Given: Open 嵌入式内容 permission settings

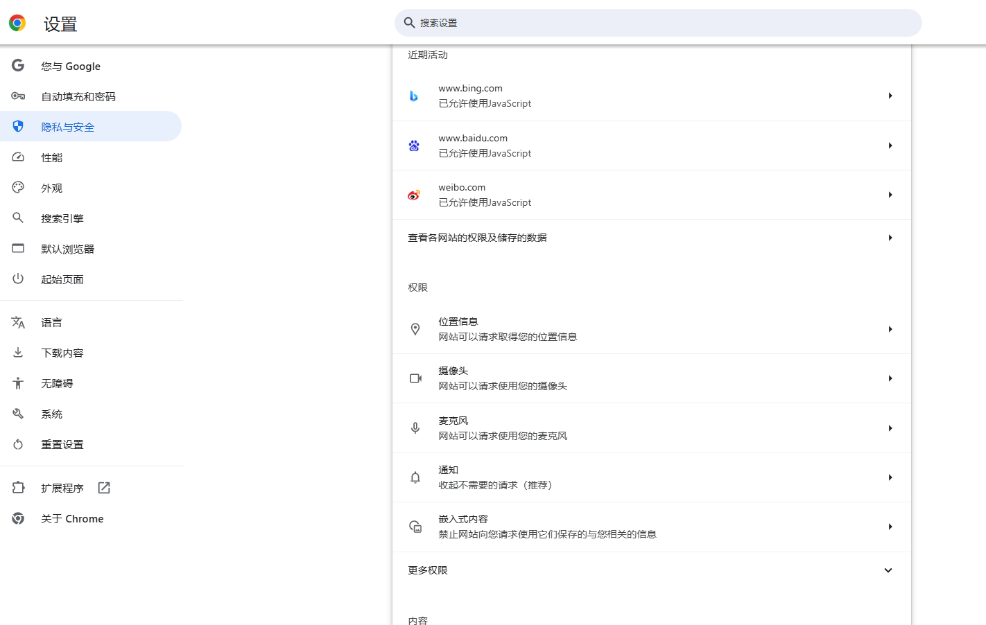Looking at the screenshot, I should 652,527.
